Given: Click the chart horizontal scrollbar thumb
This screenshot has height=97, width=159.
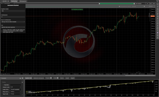Looking at the screenshot, I should pos(140,75).
